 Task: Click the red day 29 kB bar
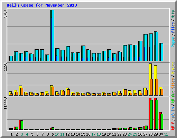(155, 114)
